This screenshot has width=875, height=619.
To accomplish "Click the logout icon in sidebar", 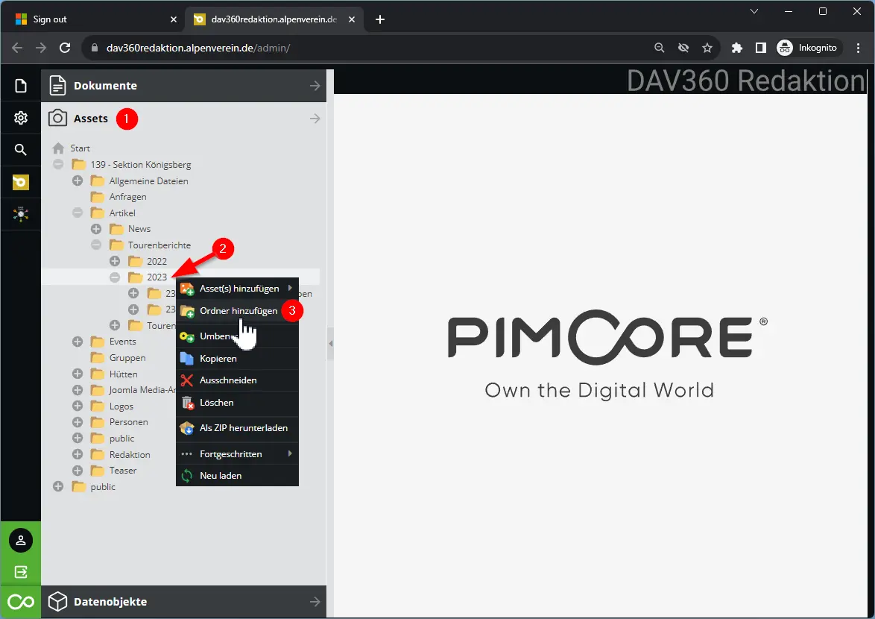I will point(20,572).
